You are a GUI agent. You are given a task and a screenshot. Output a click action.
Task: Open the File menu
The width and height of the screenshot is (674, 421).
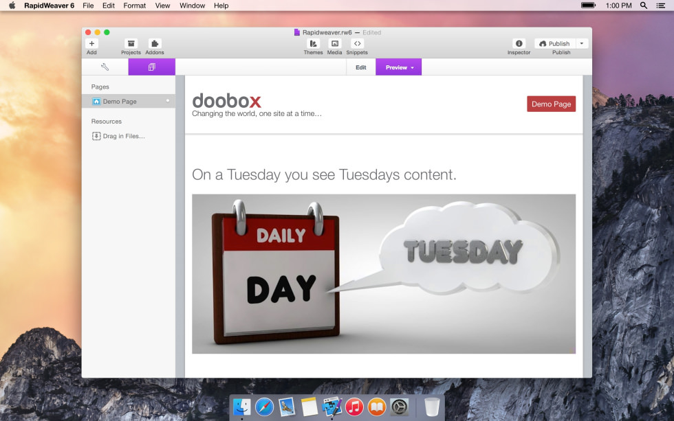point(88,5)
